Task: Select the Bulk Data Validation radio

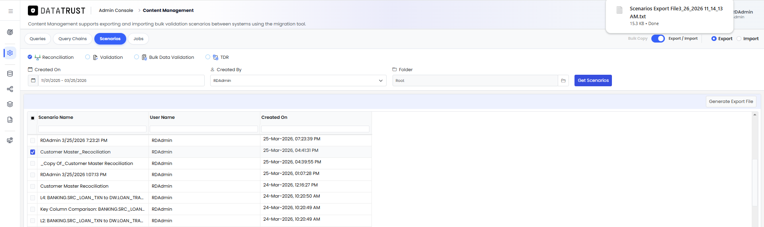Action: [137, 57]
